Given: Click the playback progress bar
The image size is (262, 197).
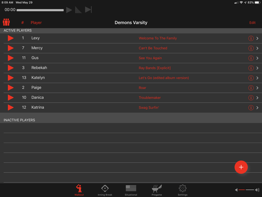Looking at the screenshot, I should (40, 10).
